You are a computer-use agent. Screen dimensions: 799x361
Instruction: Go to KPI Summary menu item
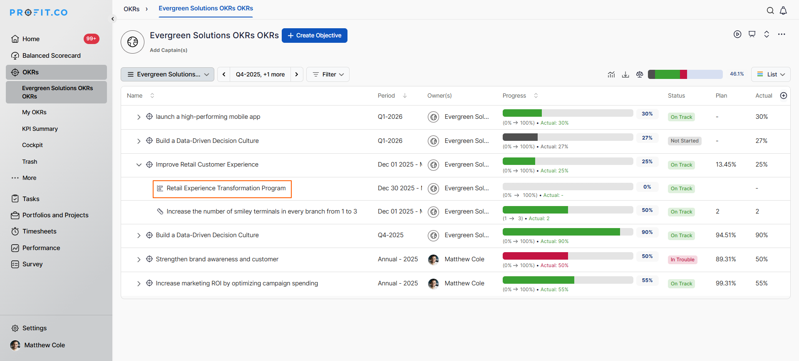pyautogui.click(x=40, y=129)
